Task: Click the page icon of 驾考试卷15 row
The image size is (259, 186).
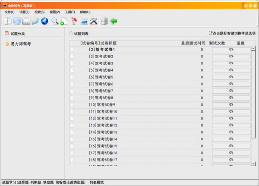Action: click(72, 146)
